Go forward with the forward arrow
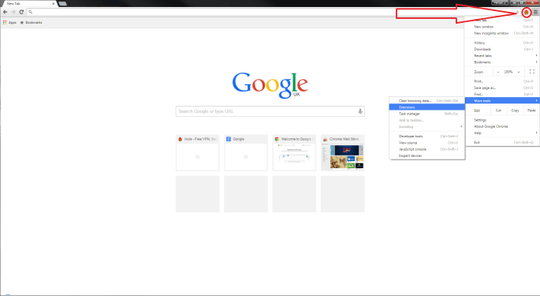This screenshot has width=540, height=296. pyautogui.click(x=13, y=12)
